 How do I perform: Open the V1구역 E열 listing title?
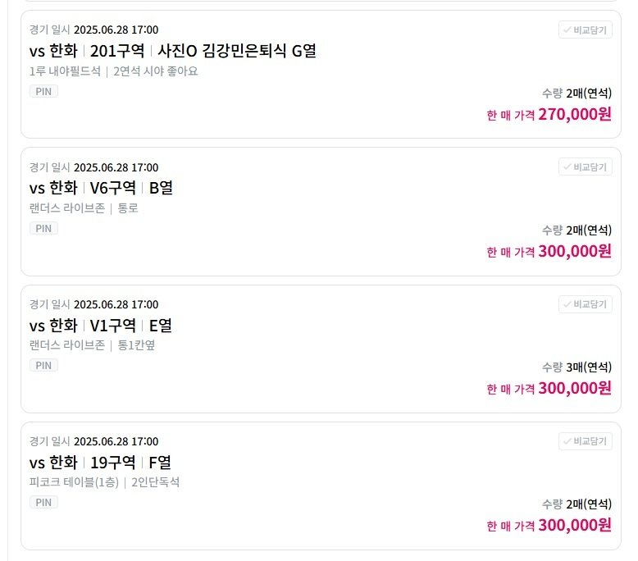click(x=101, y=326)
